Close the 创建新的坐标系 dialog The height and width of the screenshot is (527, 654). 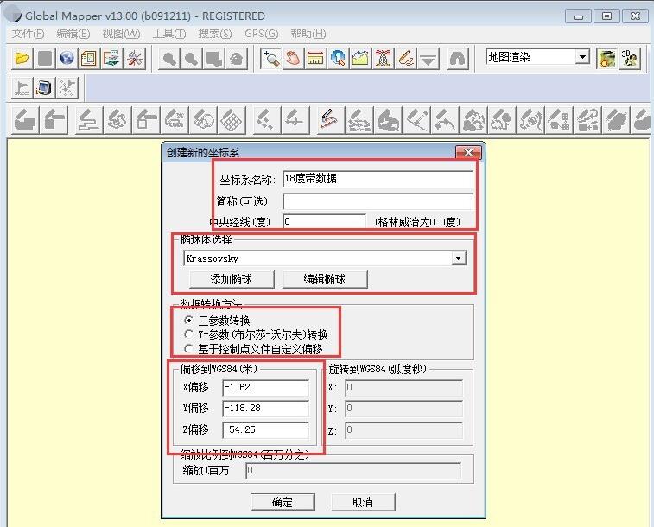[x=468, y=152]
